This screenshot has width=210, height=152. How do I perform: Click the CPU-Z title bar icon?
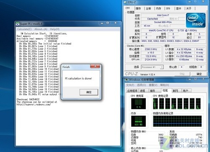point(125,2)
